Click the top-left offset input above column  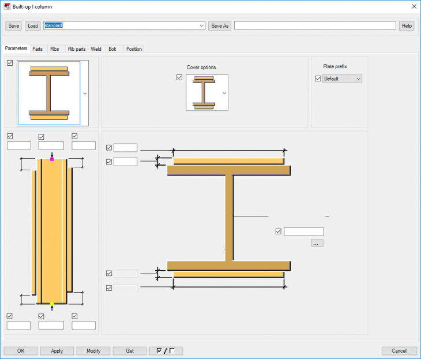[x=19, y=145]
